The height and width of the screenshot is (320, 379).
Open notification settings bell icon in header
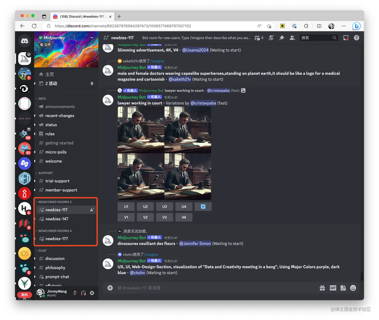271,38
